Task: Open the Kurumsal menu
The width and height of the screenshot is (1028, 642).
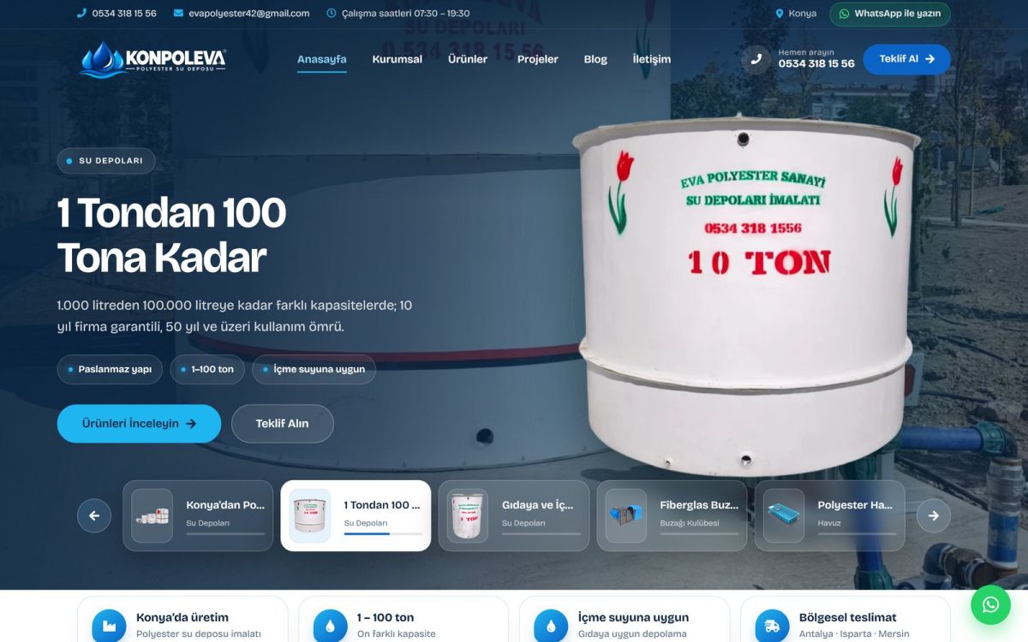Action: [397, 59]
